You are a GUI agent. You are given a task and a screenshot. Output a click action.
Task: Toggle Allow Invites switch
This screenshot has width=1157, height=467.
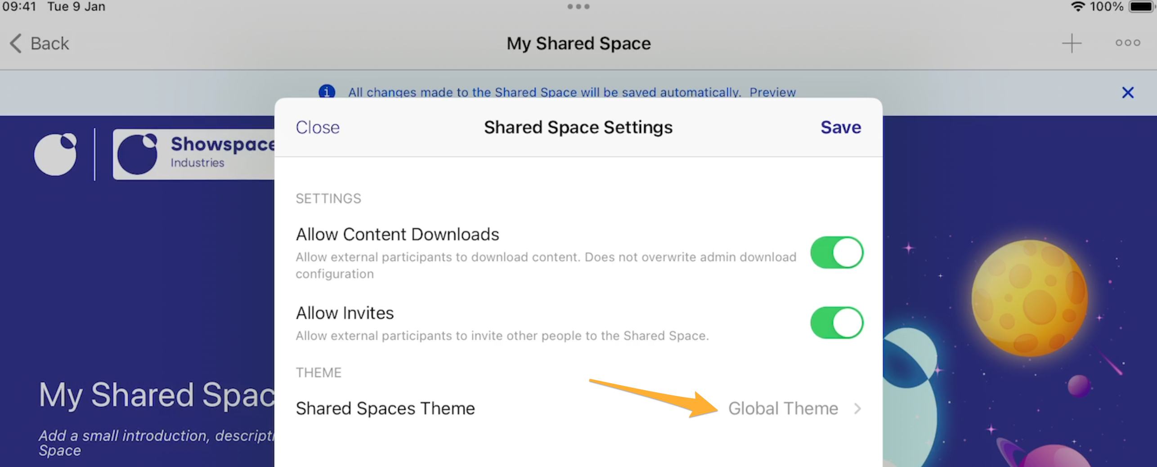pyautogui.click(x=837, y=323)
